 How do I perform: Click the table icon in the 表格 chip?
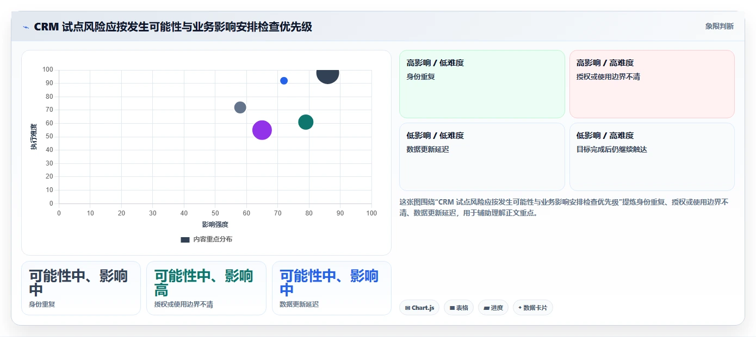[x=452, y=308]
